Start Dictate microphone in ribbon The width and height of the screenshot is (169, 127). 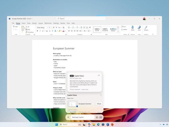(x=133, y=28)
